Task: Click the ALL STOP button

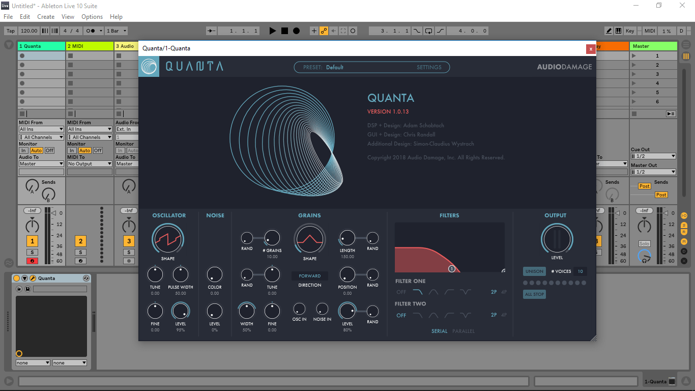Action: (534, 294)
